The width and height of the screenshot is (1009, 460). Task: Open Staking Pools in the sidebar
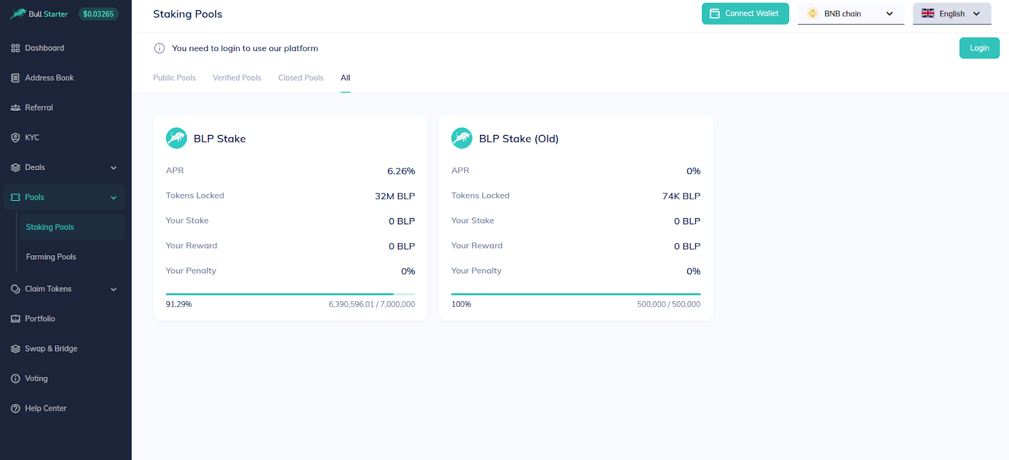(72, 227)
